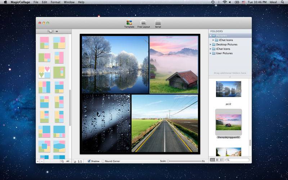Switch photo browser to detailed list view

click(x=221, y=160)
